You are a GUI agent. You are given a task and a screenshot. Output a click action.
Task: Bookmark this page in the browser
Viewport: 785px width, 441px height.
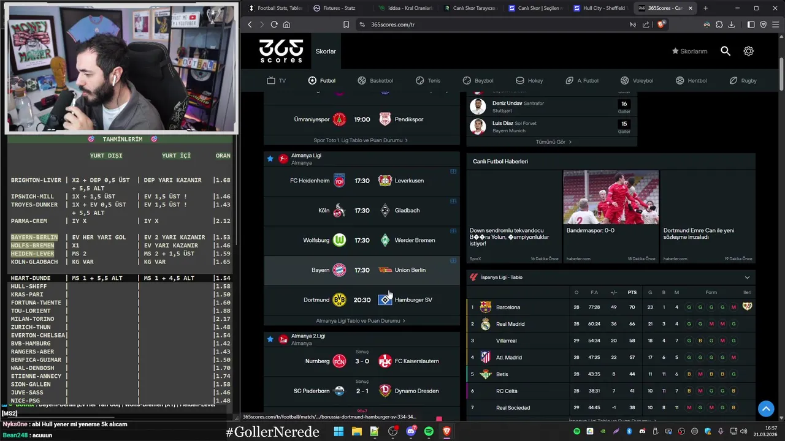click(x=346, y=24)
